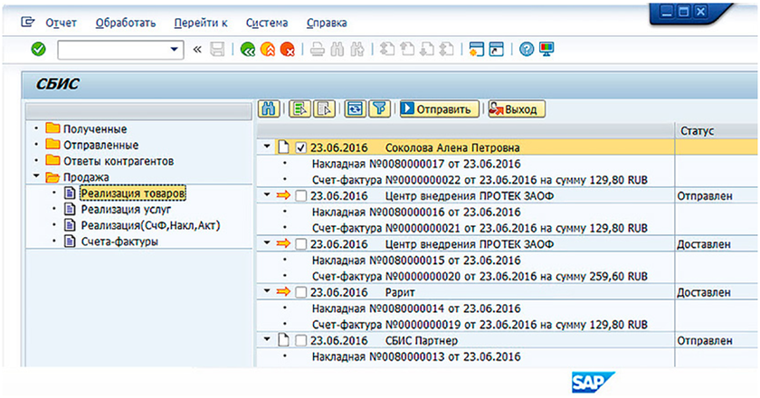Click the Print icon in toolbar
760x398 pixels.
click(x=317, y=50)
